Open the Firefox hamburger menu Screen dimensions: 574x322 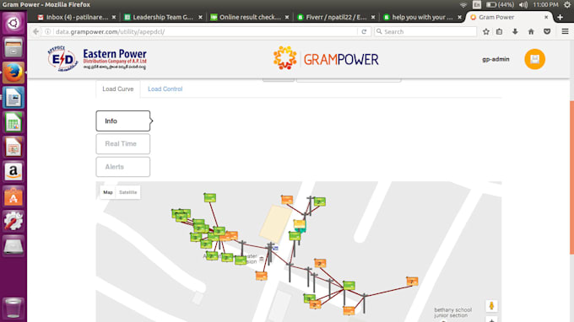click(565, 32)
